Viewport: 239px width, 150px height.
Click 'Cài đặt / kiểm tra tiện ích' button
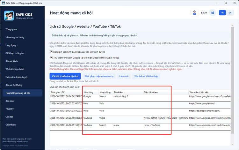coord(65,76)
